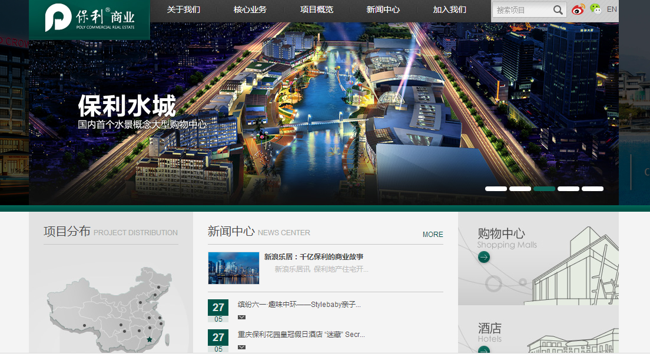Open the news item 缤纷六一·趣味中环——Stylebaby亲子
Viewport: 650px width, 354px height.
pyautogui.click(x=299, y=305)
